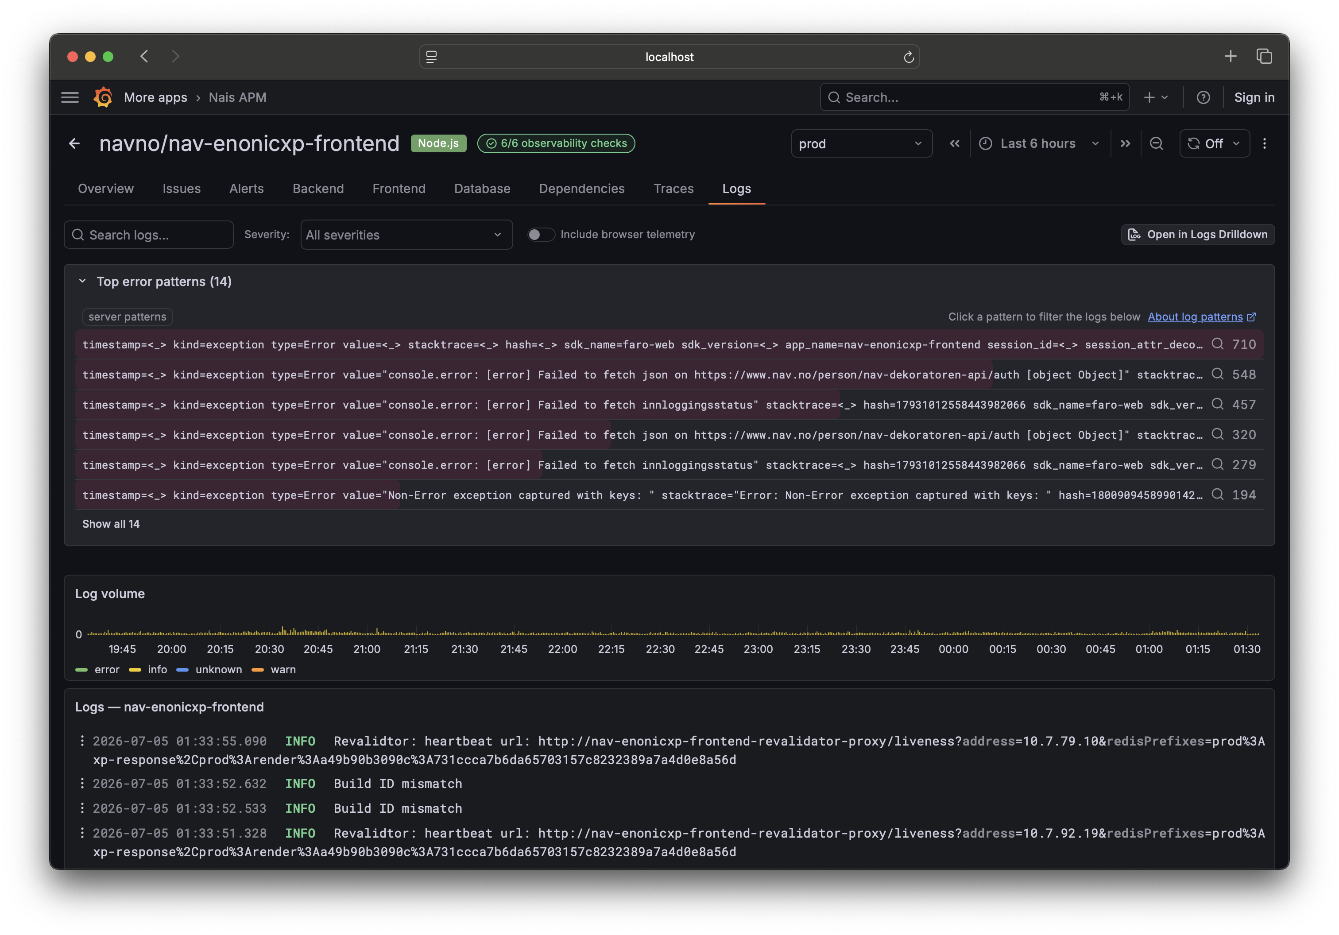
Task: Click the magnifier next to count 194
Action: 1217,495
